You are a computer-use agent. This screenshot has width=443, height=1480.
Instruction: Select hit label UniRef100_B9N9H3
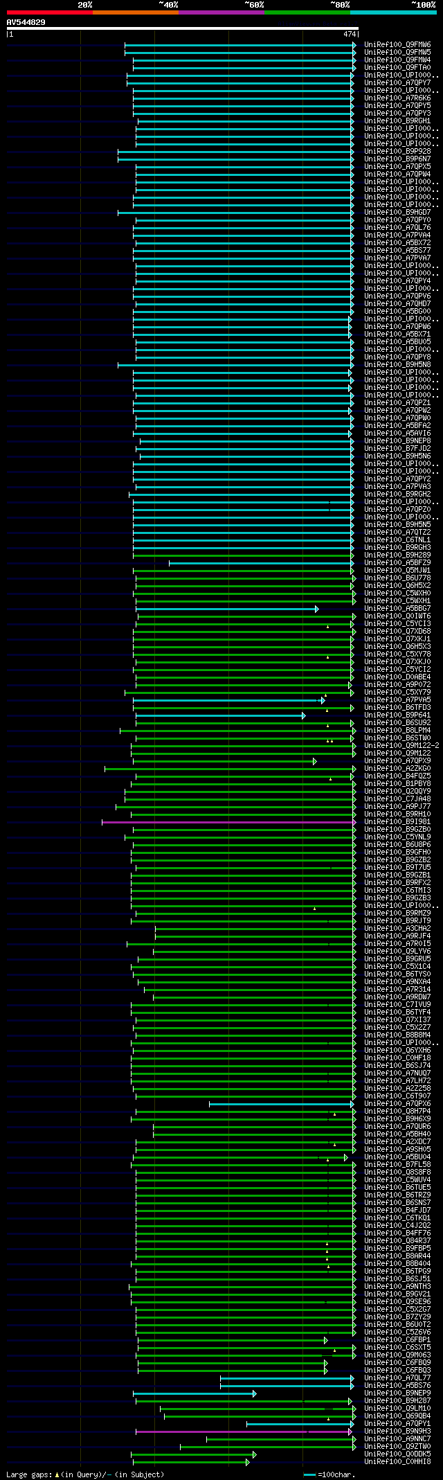click(397, 1432)
